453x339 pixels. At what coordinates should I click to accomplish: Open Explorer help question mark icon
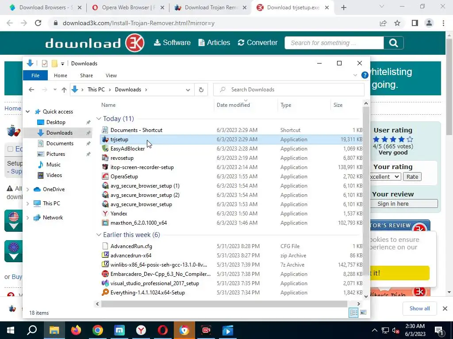point(365,75)
